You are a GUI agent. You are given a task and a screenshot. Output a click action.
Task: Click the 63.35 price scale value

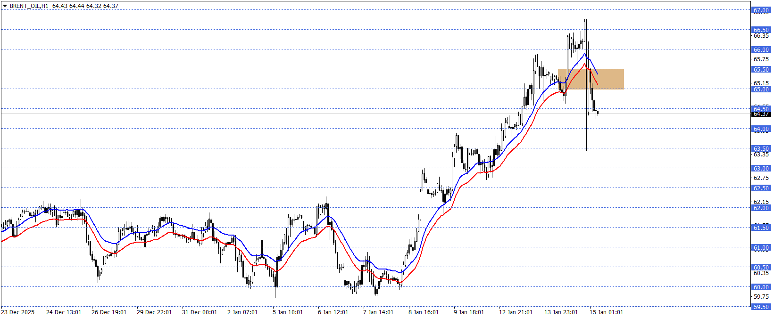[x=761, y=155]
